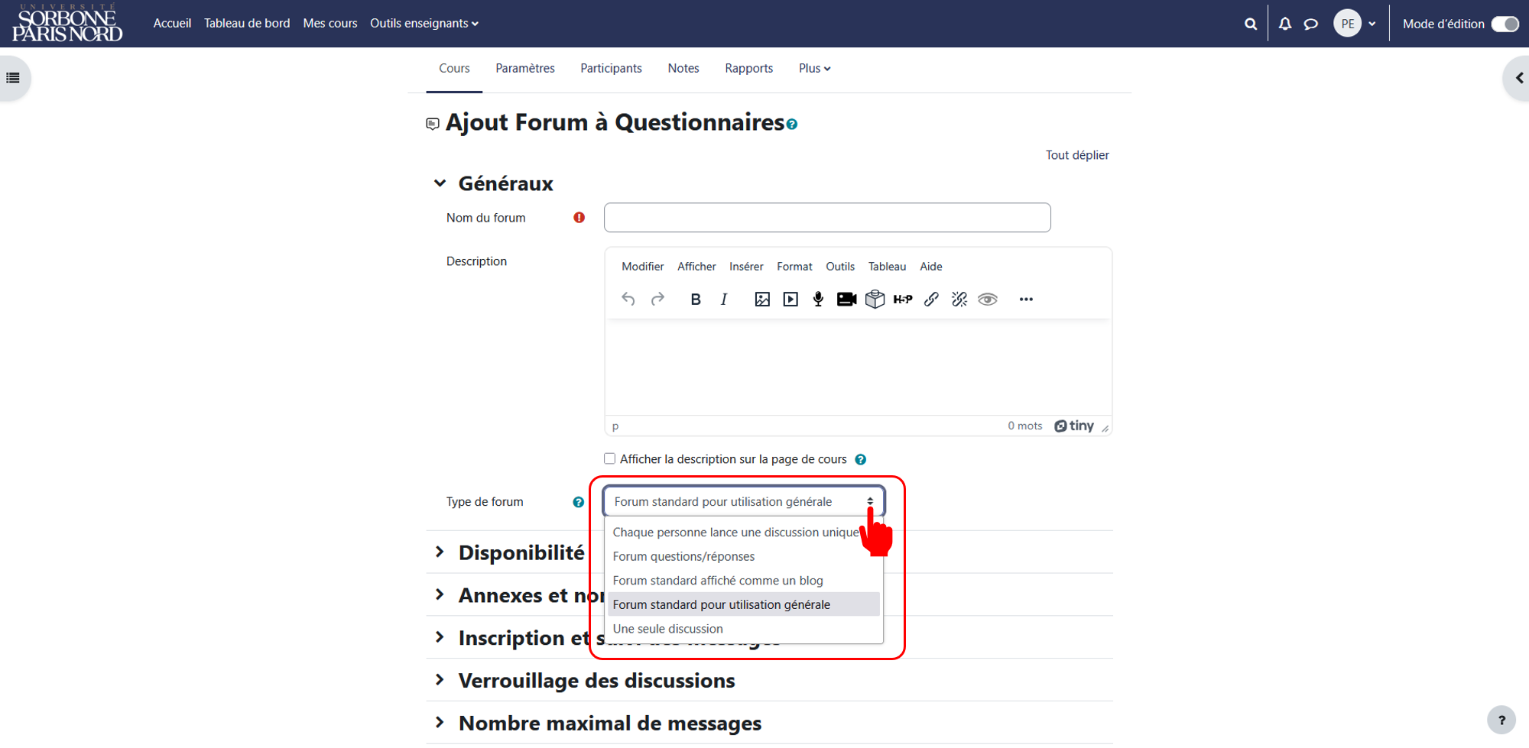Open the Insérer editor menu
This screenshot has width=1529, height=748.
(x=746, y=267)
